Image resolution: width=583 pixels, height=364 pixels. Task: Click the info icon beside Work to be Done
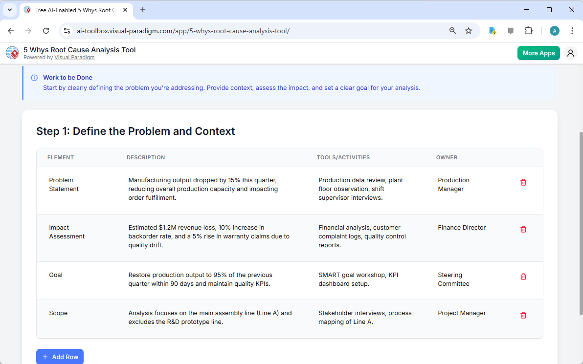(x=34, y=77)
